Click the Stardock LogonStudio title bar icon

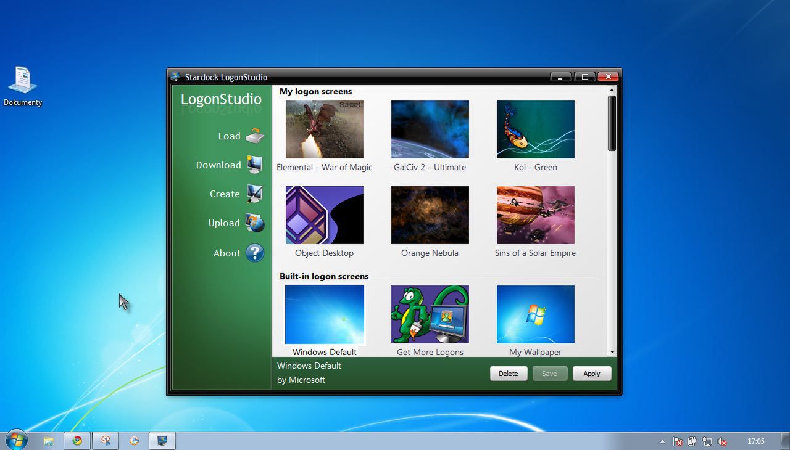tap(175, 77)
